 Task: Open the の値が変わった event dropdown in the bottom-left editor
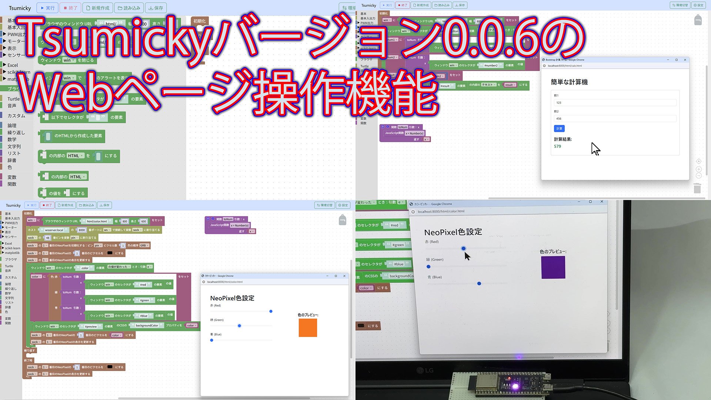point(119,267)
